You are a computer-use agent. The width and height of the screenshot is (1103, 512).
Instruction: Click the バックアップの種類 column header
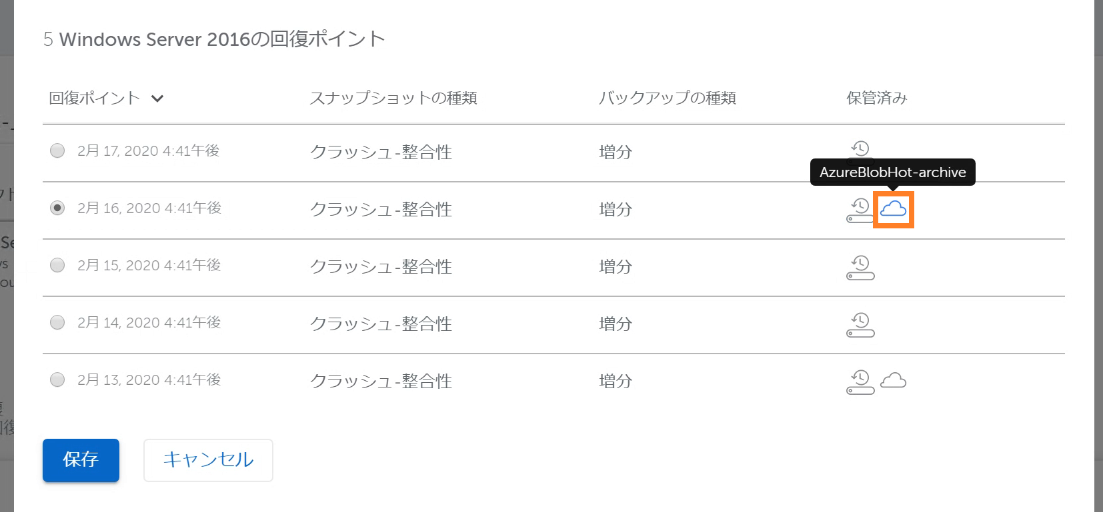click(668, 98)
